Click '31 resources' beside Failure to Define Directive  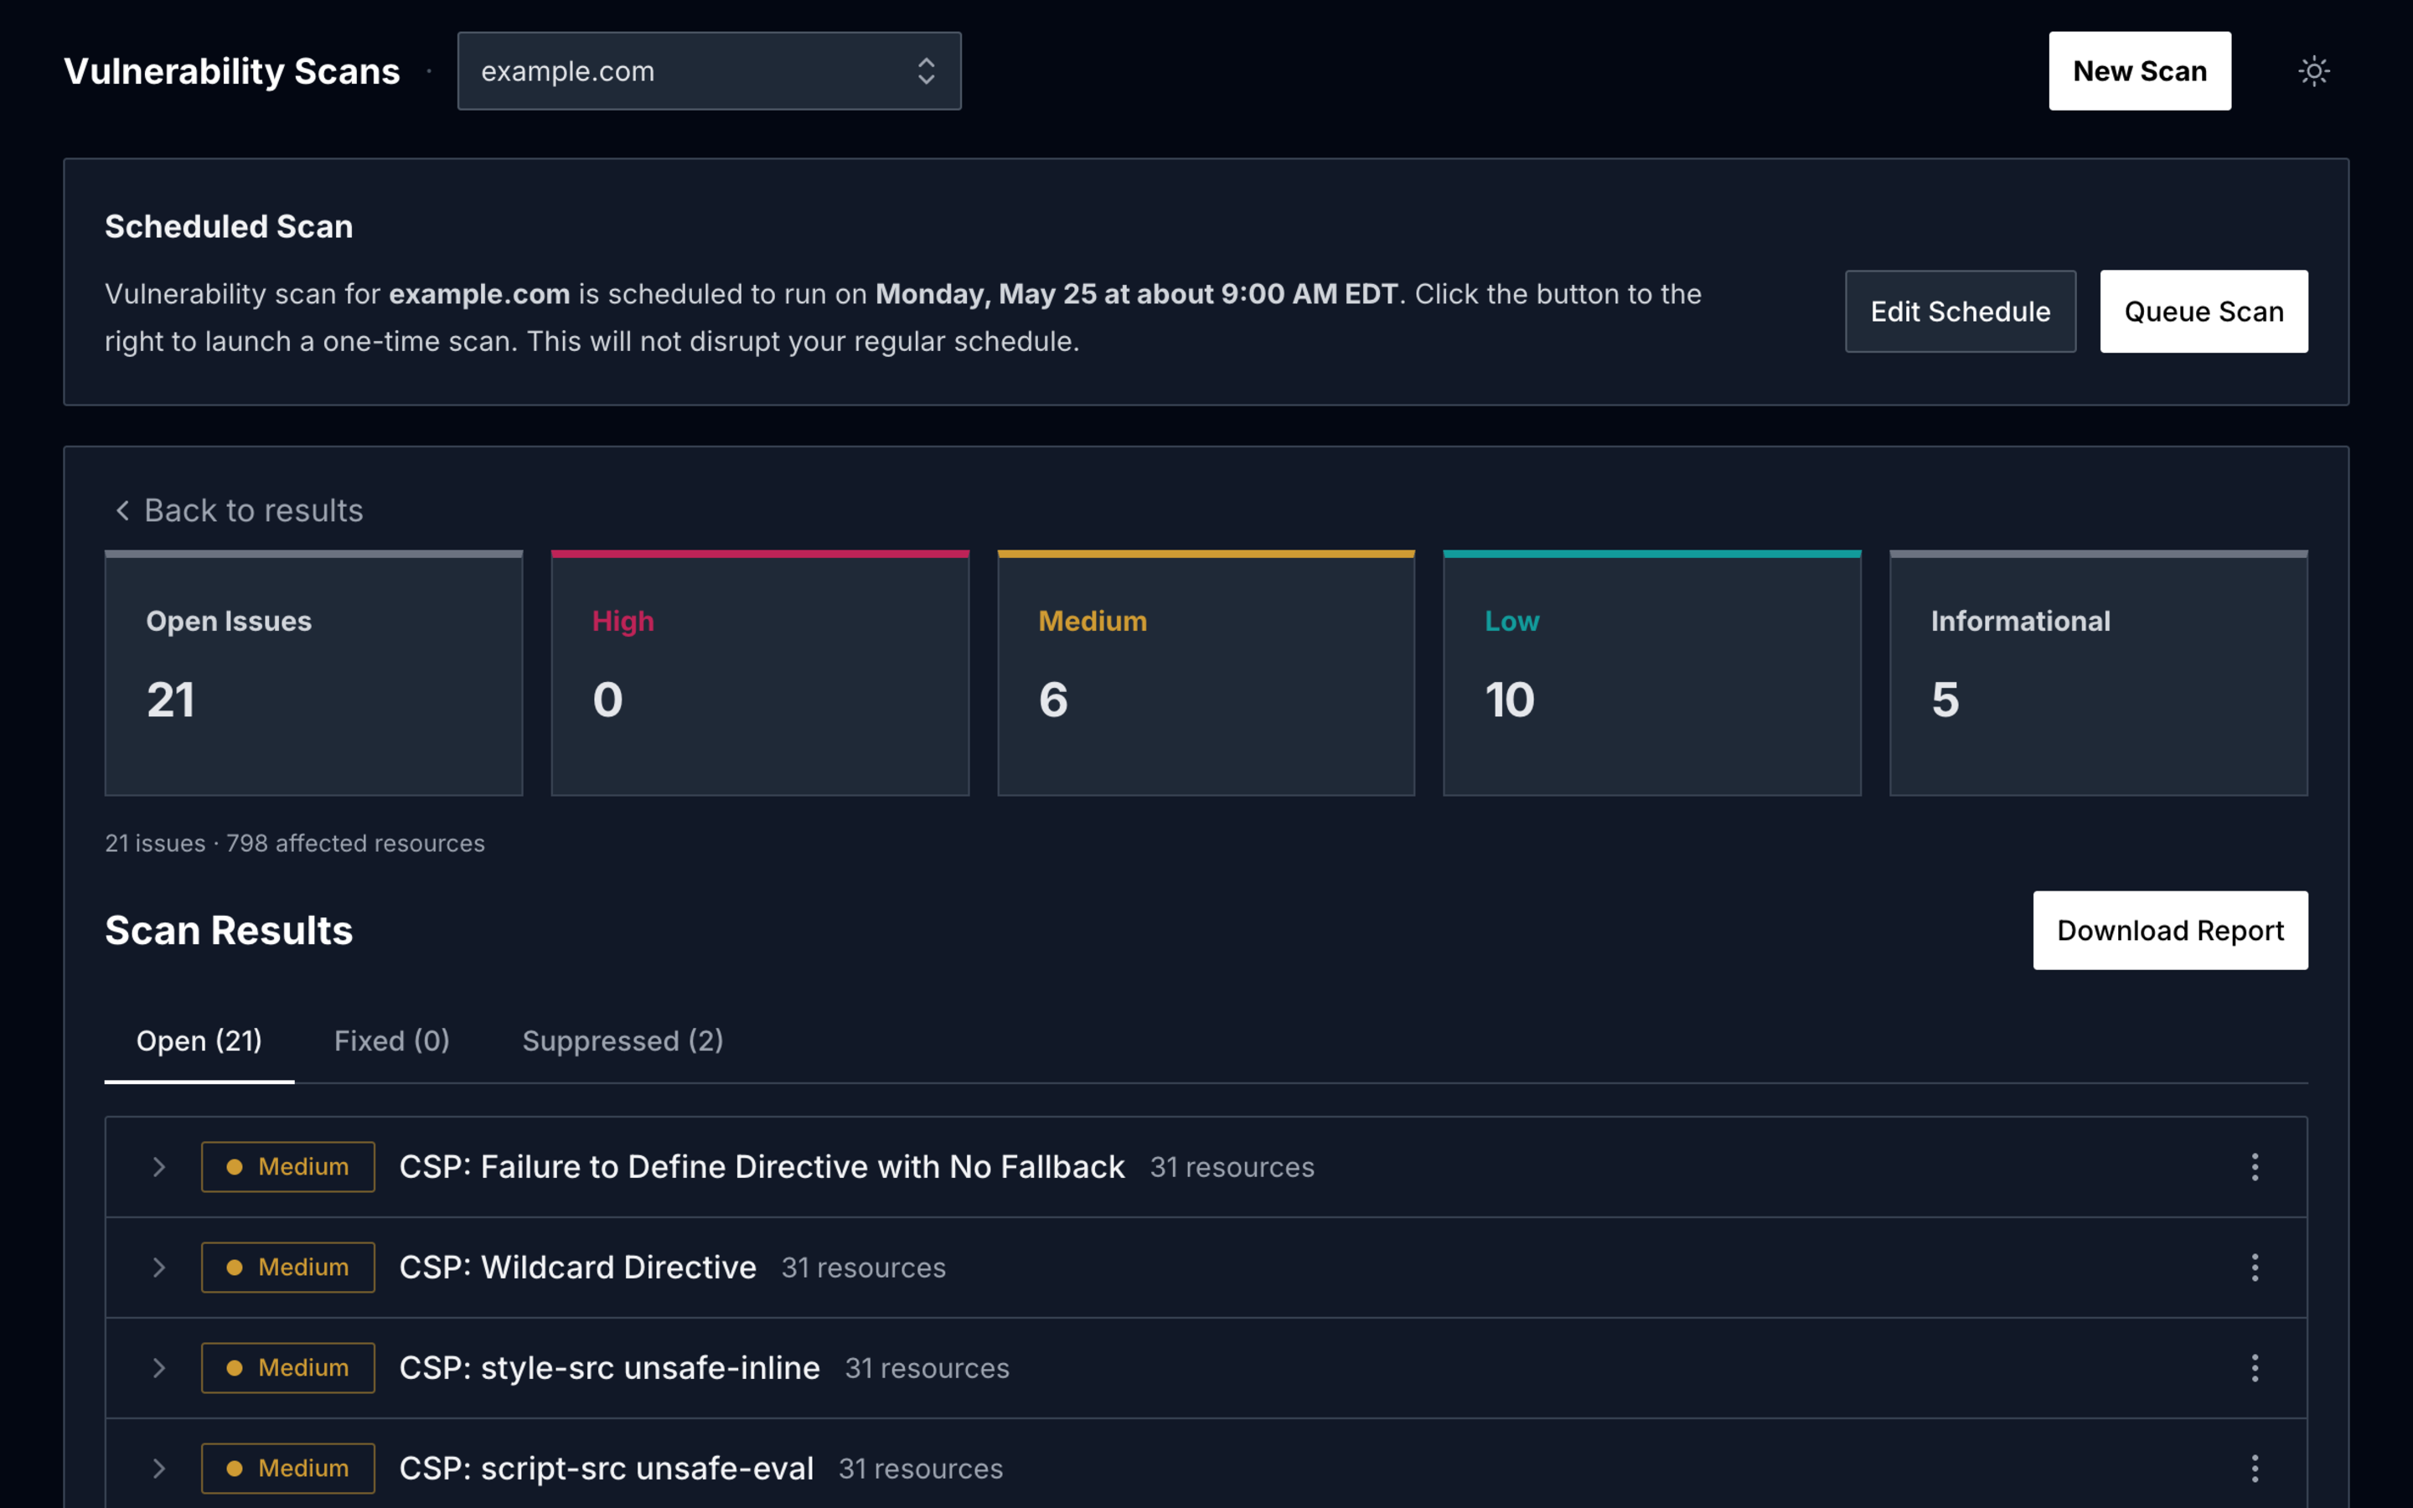tap(1232, 1167)
